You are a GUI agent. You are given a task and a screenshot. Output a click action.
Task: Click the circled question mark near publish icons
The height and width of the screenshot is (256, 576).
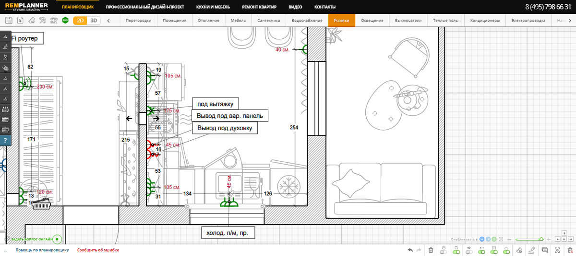coord(501,239)
